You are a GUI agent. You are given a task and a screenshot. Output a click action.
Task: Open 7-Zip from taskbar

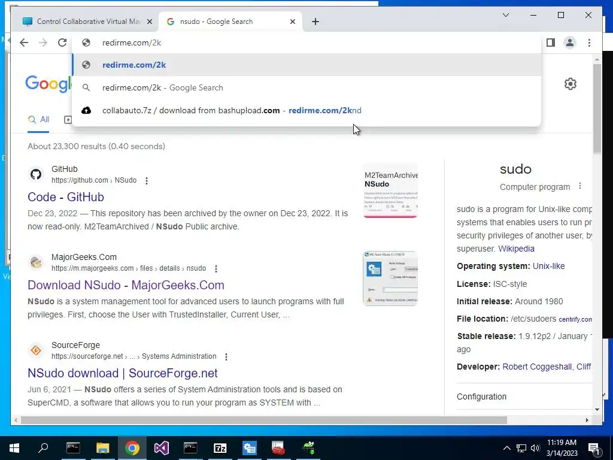click(220, 448)
